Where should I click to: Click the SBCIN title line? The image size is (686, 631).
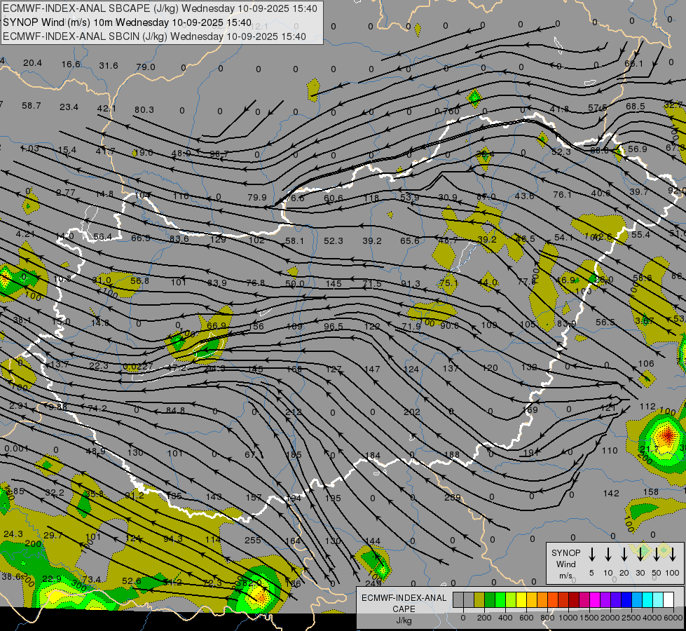coord(154,36)
